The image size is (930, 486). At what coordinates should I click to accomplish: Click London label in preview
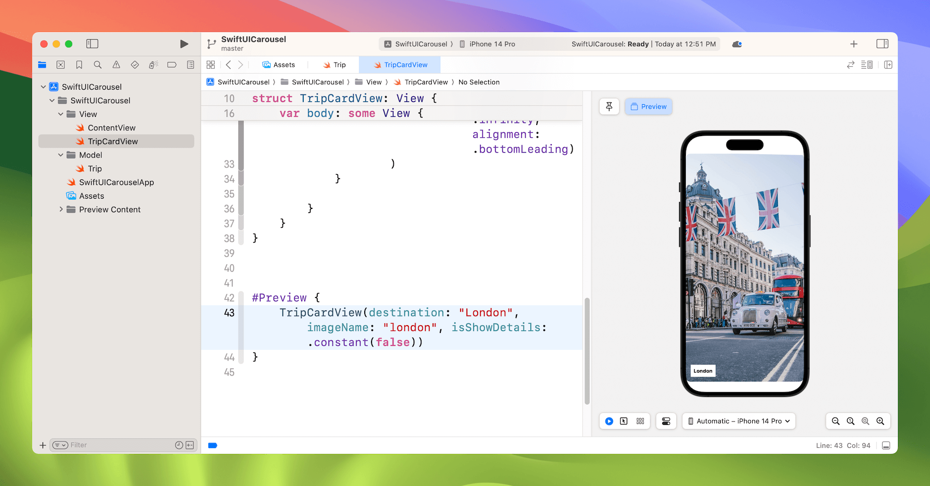click(703, 371)
